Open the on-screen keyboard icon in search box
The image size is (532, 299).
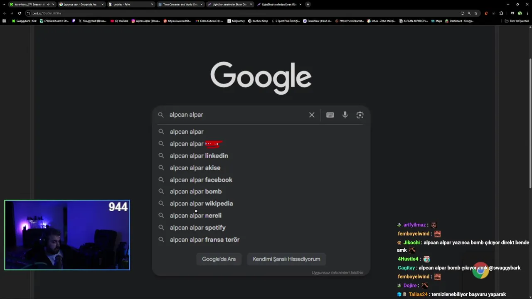[330, 115]
